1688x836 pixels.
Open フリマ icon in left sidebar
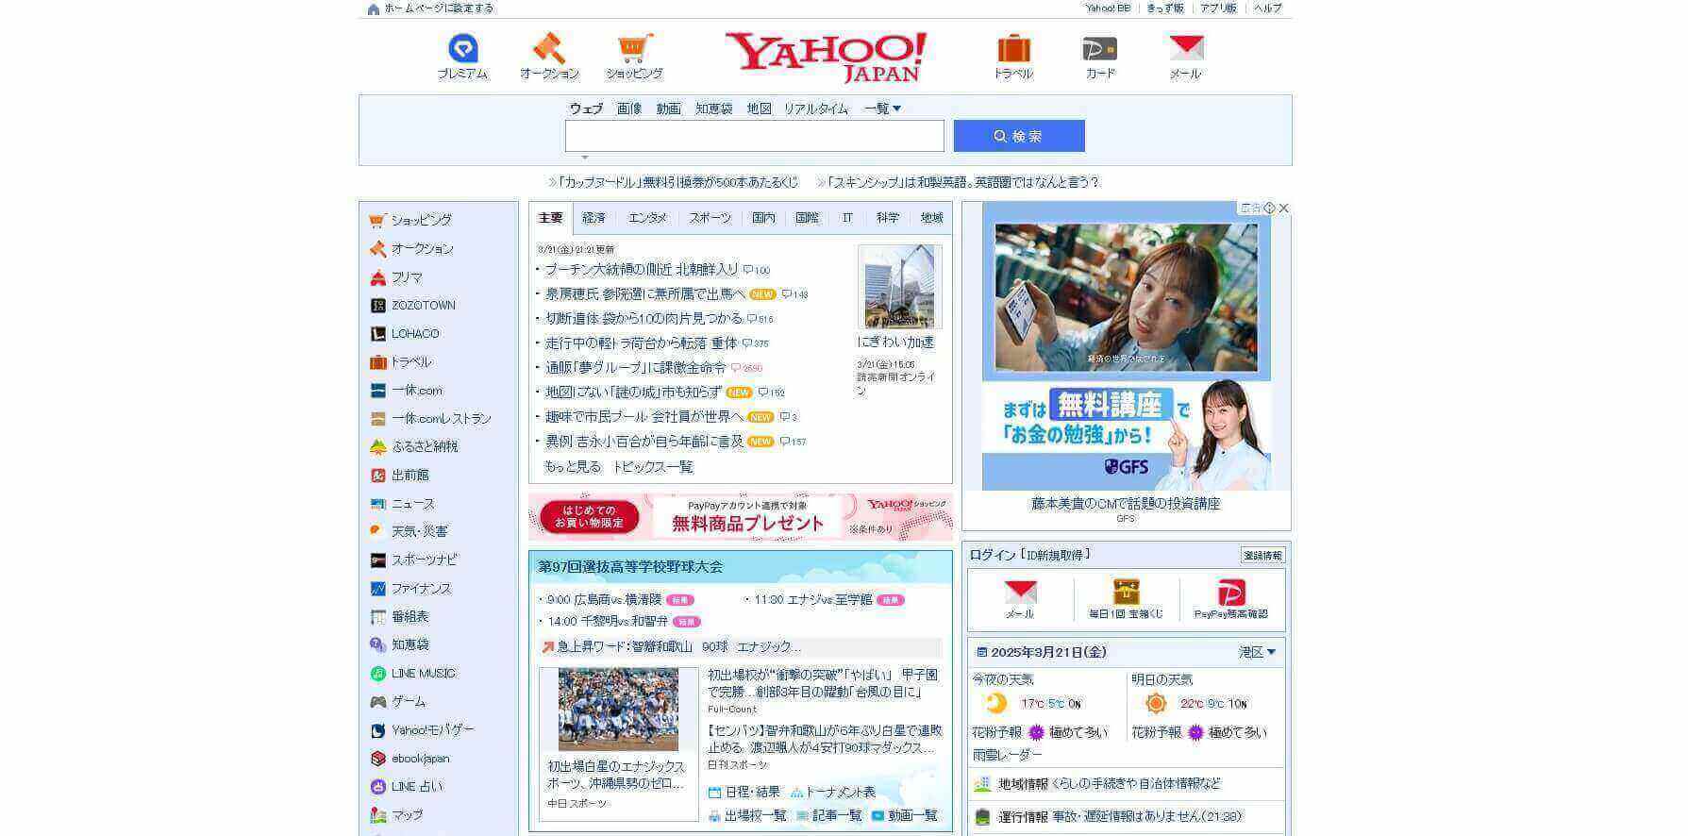coord(377,277)
